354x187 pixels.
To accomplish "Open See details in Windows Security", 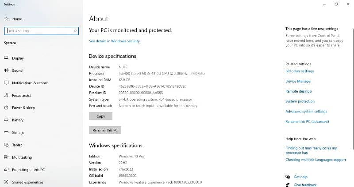I will [114, 41].
